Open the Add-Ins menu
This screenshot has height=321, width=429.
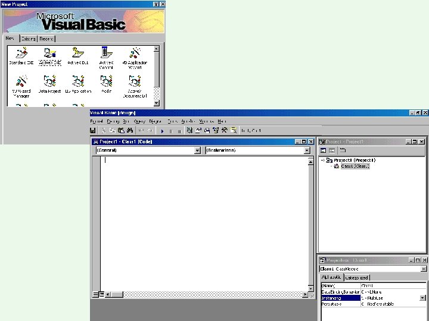[x=188, y=121]
